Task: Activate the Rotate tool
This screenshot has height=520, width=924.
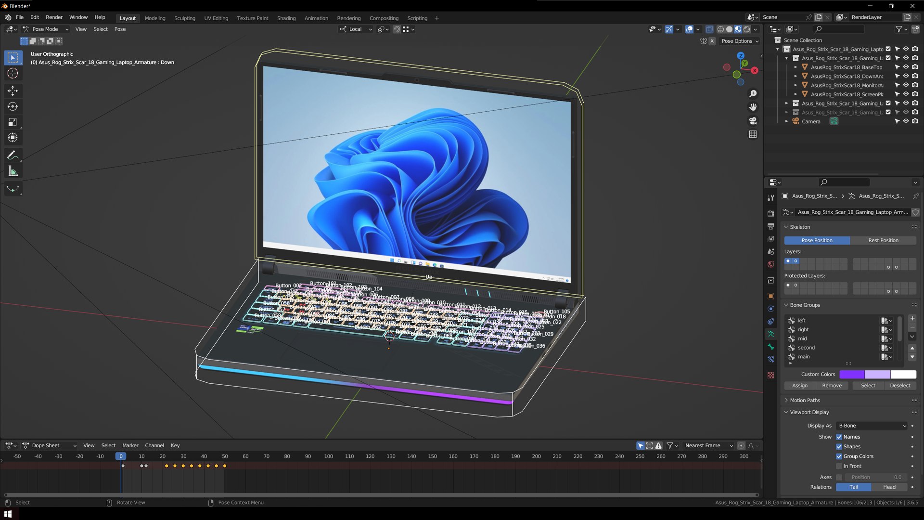Action: (x=13, y=106)
